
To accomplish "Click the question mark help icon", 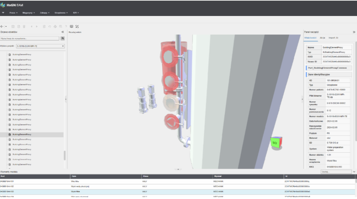I will coord(66,26).
